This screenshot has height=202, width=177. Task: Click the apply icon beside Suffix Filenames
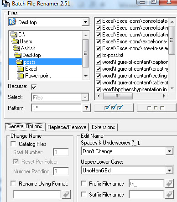point(169,194)
